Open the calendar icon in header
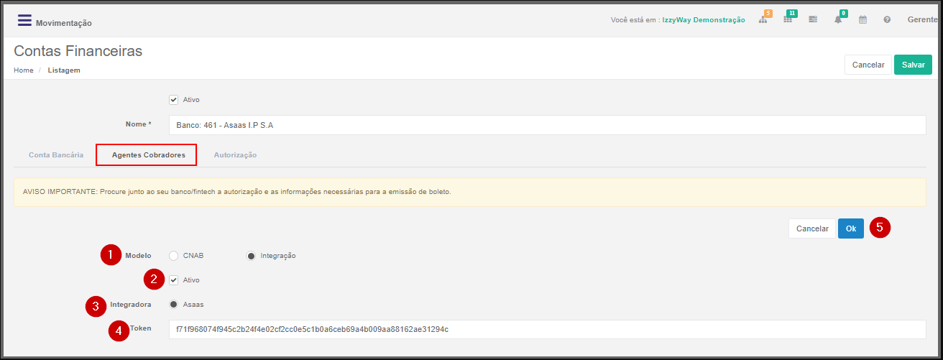This screenshot has height=360, width=943. (862, 20)
